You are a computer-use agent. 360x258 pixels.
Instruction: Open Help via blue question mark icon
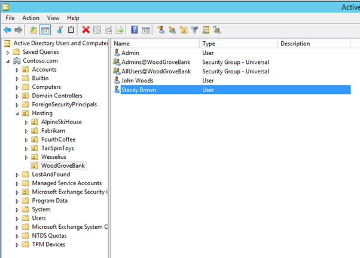pyautogui.click(x=135, y=30)
